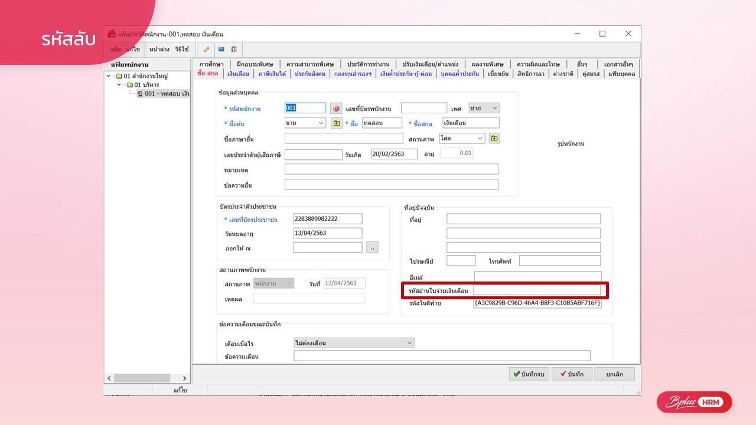This screenshot has height=425, width=756.
Task: Collapse the 01 สำนักงานใหญ่ tree node
Action: (x=109, y=76)
